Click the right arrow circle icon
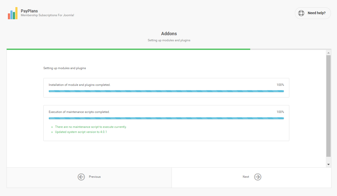Image resolution: width=337 pixels, height=196 pixels. point(258,177)
